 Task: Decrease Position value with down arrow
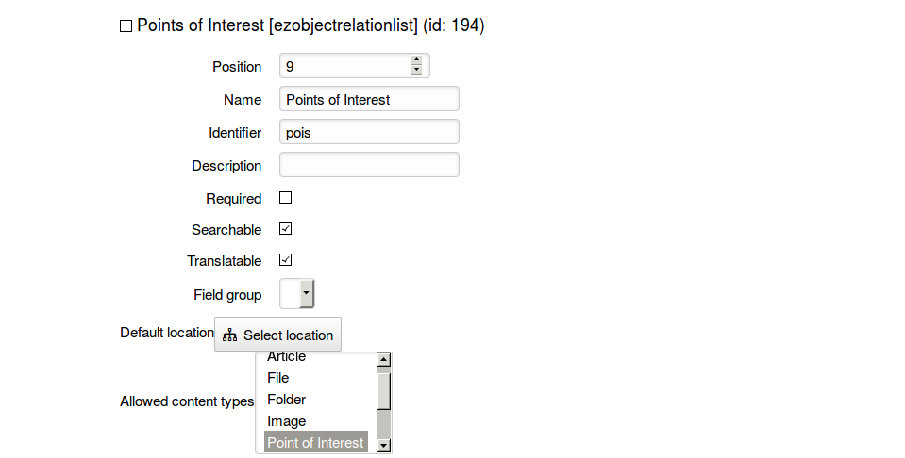416,71
